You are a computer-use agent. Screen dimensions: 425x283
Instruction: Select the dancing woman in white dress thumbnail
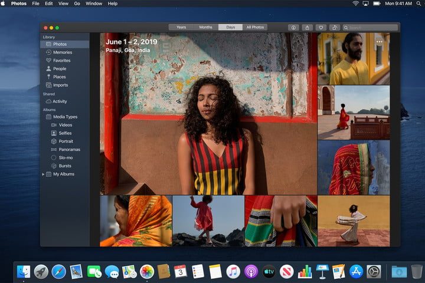354,221
